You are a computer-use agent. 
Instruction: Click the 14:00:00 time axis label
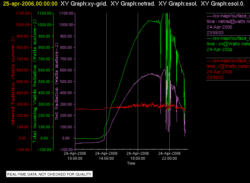(x=106, y=158)
